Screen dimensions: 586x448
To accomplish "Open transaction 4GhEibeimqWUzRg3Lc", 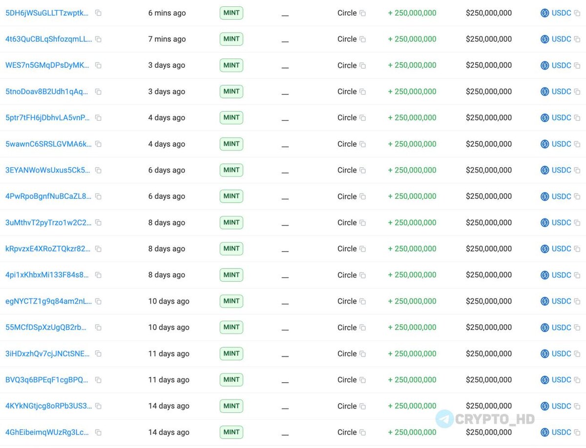I will (47, 432).
